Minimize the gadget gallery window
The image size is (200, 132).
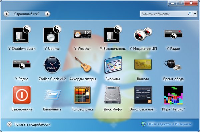click(x=172, y=3)
